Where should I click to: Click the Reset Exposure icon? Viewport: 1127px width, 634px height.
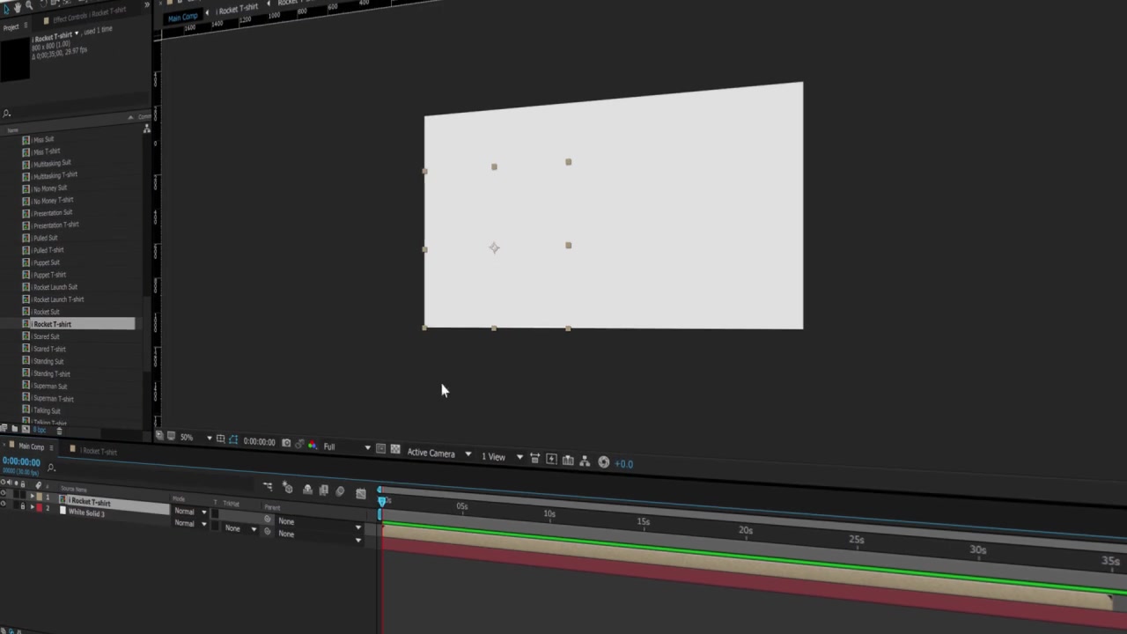pyautogui.click(x=603, y=462)
